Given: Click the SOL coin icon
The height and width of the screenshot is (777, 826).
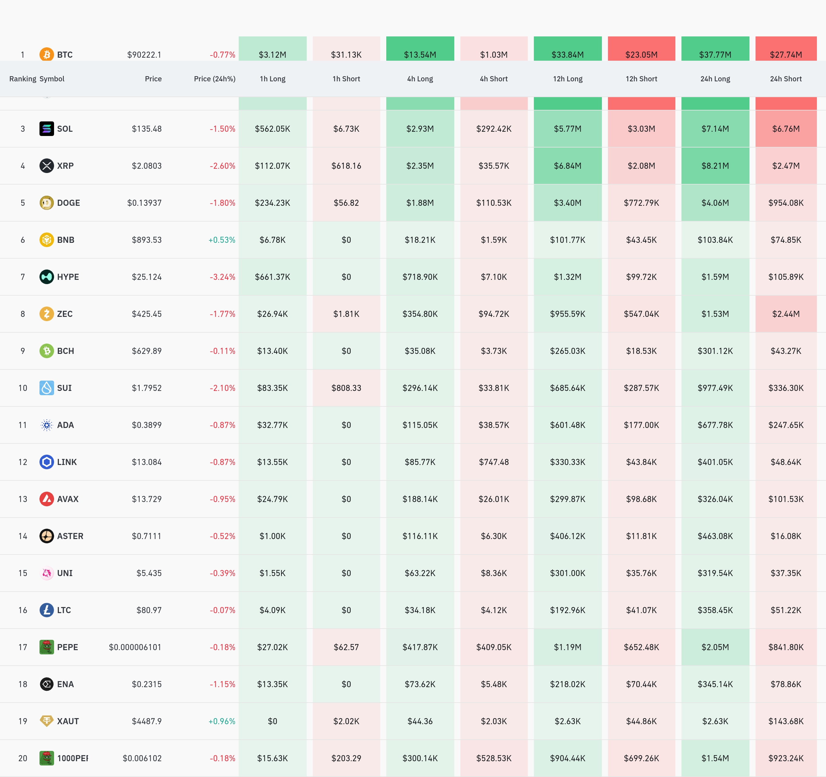Looking at the screenshot, I should tap(46, 129).
